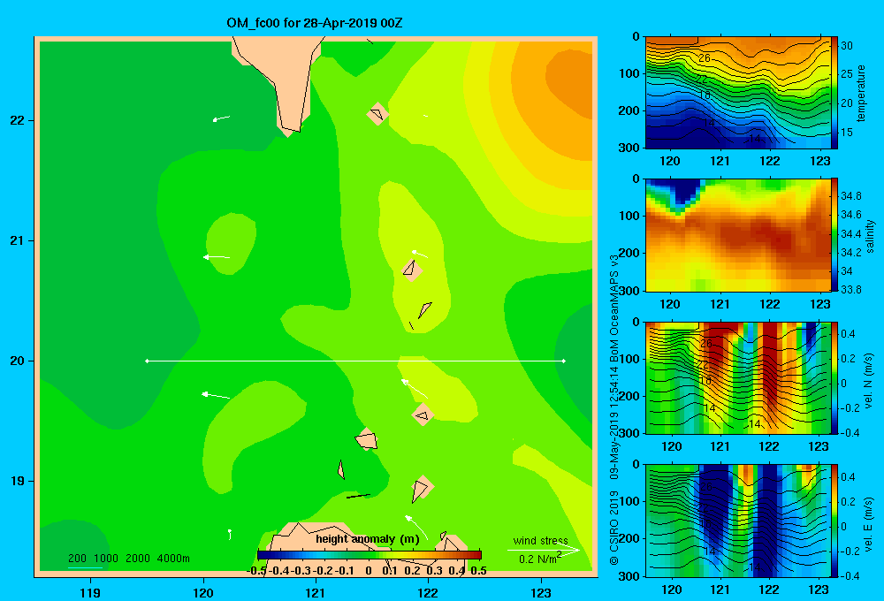Viewport: 884px width, 601px height.
Task: Click the "33.8" tick on salinity color bar
Action: pyautogui.click(x=850, y=290)
